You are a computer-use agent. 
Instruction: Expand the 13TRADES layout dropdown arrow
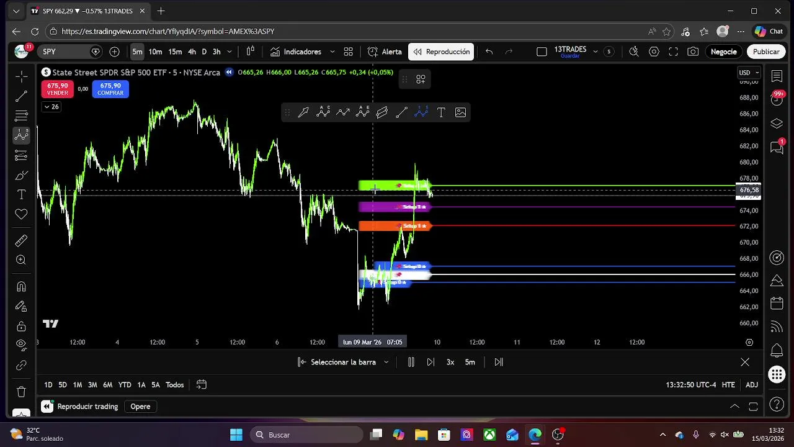(595, 52)
